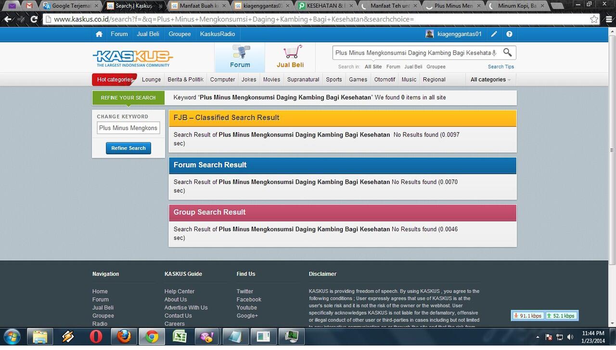The image size is (616, 350).
Task: Launch Firefox from the taskbar
Action: click(124, 337)
